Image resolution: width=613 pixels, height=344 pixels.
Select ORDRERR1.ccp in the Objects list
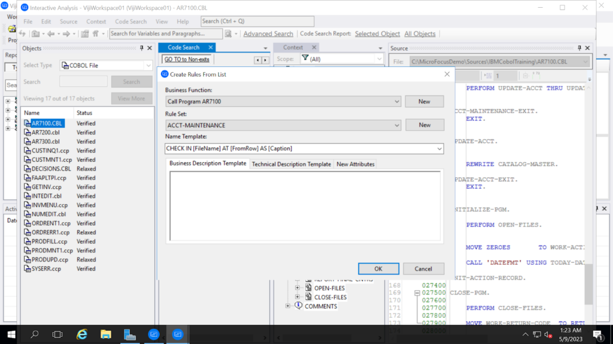[x=50, y=232]
